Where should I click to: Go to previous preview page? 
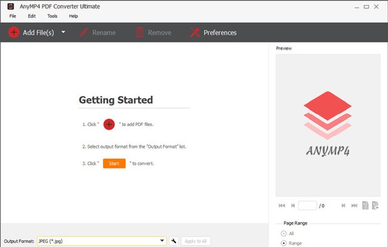pyautogui.click(x=293, y=206)
